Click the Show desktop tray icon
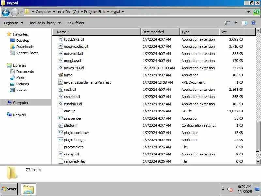This screenshot has height=196, width=261. 257,189
